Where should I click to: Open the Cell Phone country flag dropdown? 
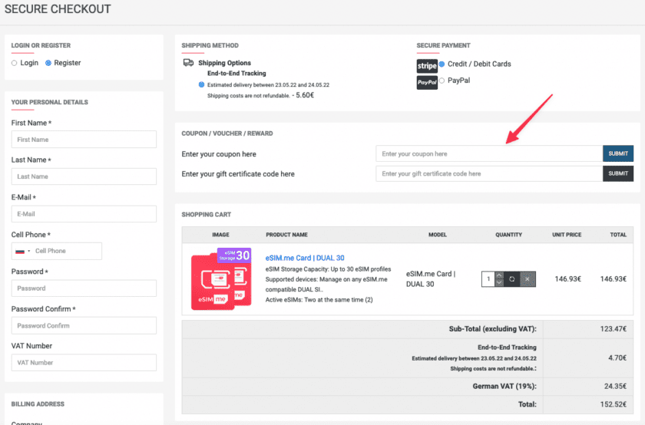pyautogui.click(x=21, y=251)
